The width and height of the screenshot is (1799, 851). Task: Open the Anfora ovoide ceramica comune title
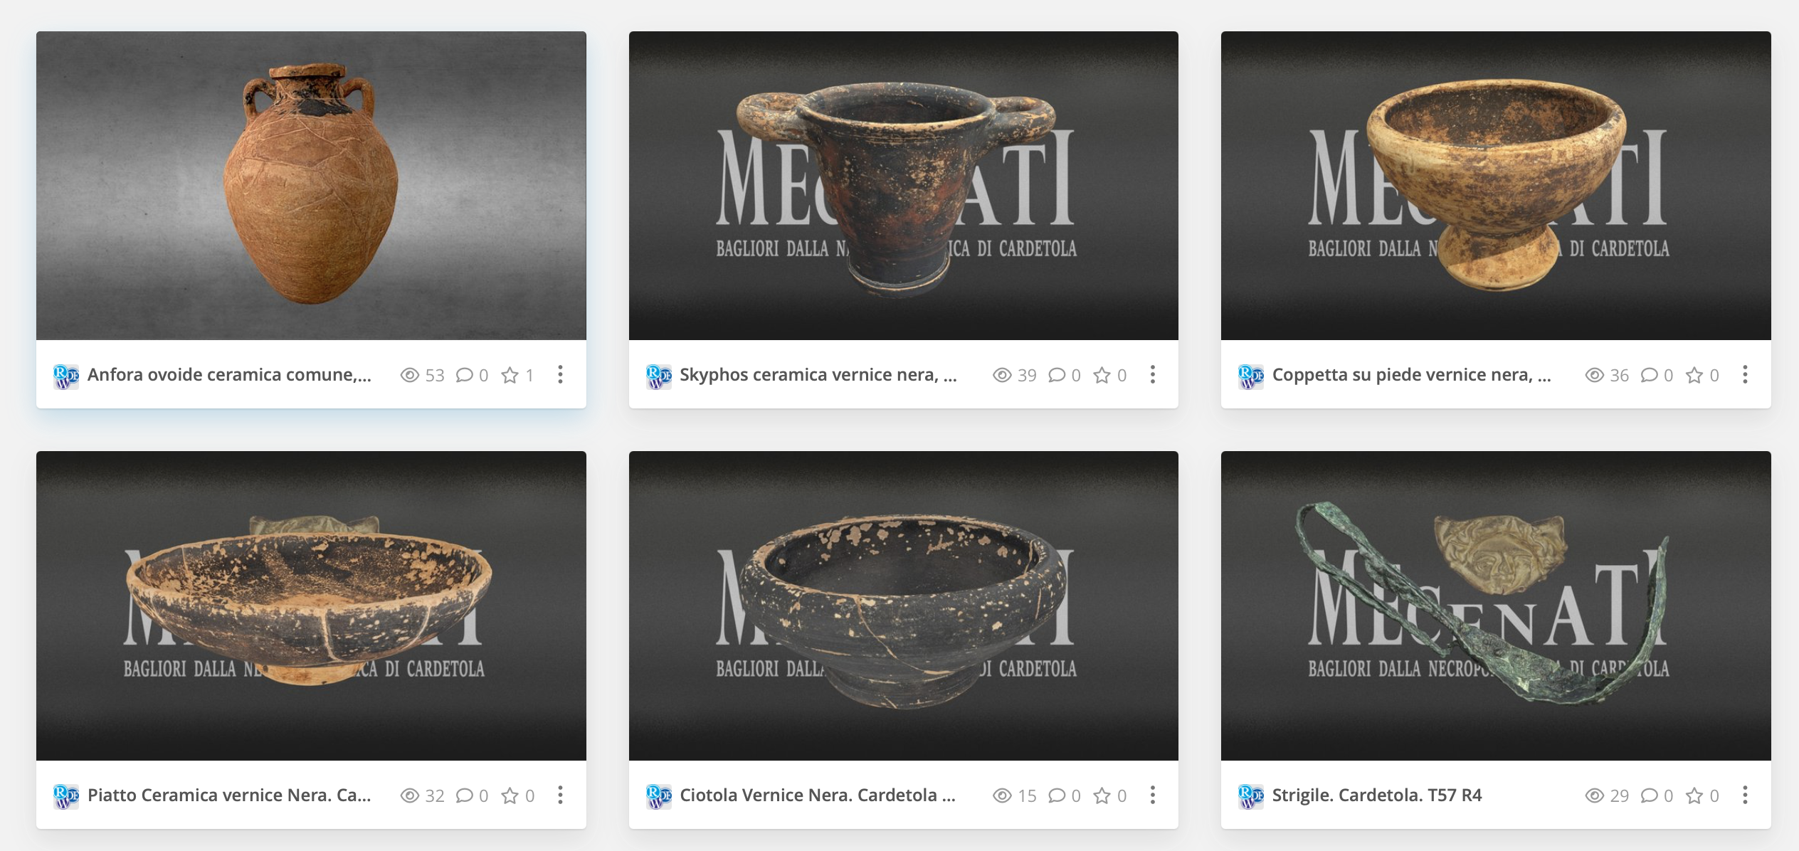pyautogui.click(x=229, y=375)
